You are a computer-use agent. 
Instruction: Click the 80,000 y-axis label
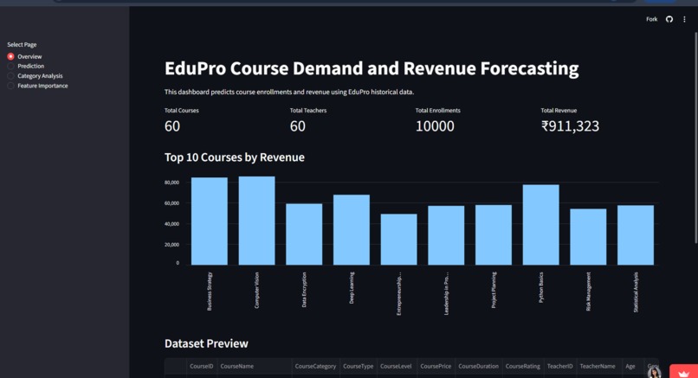point(171,183)
